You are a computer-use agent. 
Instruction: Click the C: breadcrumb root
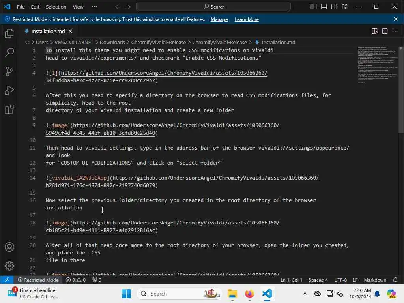[x=27, y=42]
